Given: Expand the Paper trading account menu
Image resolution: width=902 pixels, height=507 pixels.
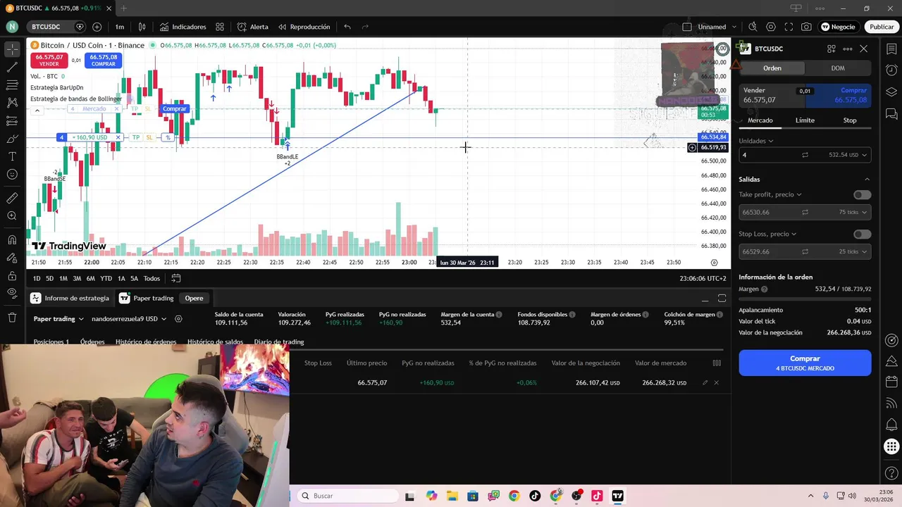Looking at the screenshot, I should pyautogui.click(x=58, y=319).
